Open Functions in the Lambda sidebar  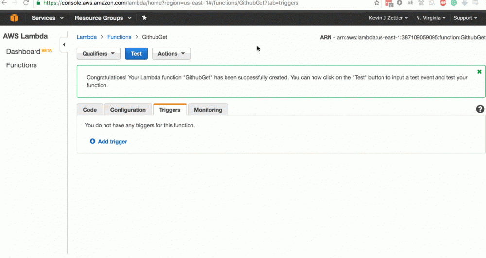[21, 65]
